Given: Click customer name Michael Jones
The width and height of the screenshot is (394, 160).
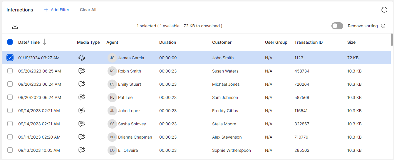Looking at the screenshot, I should pyautogui.click(x=226, y=84).
